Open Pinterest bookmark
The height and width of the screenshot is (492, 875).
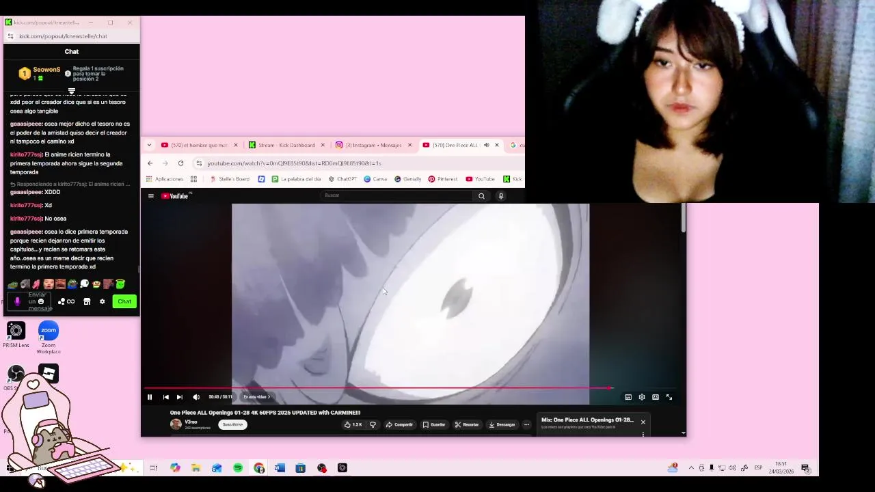(443, 179)
